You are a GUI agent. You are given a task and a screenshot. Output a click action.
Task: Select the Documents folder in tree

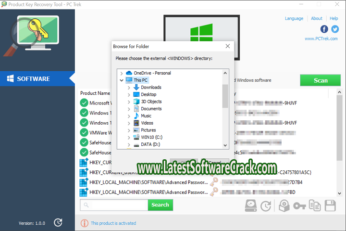point(151,109)
